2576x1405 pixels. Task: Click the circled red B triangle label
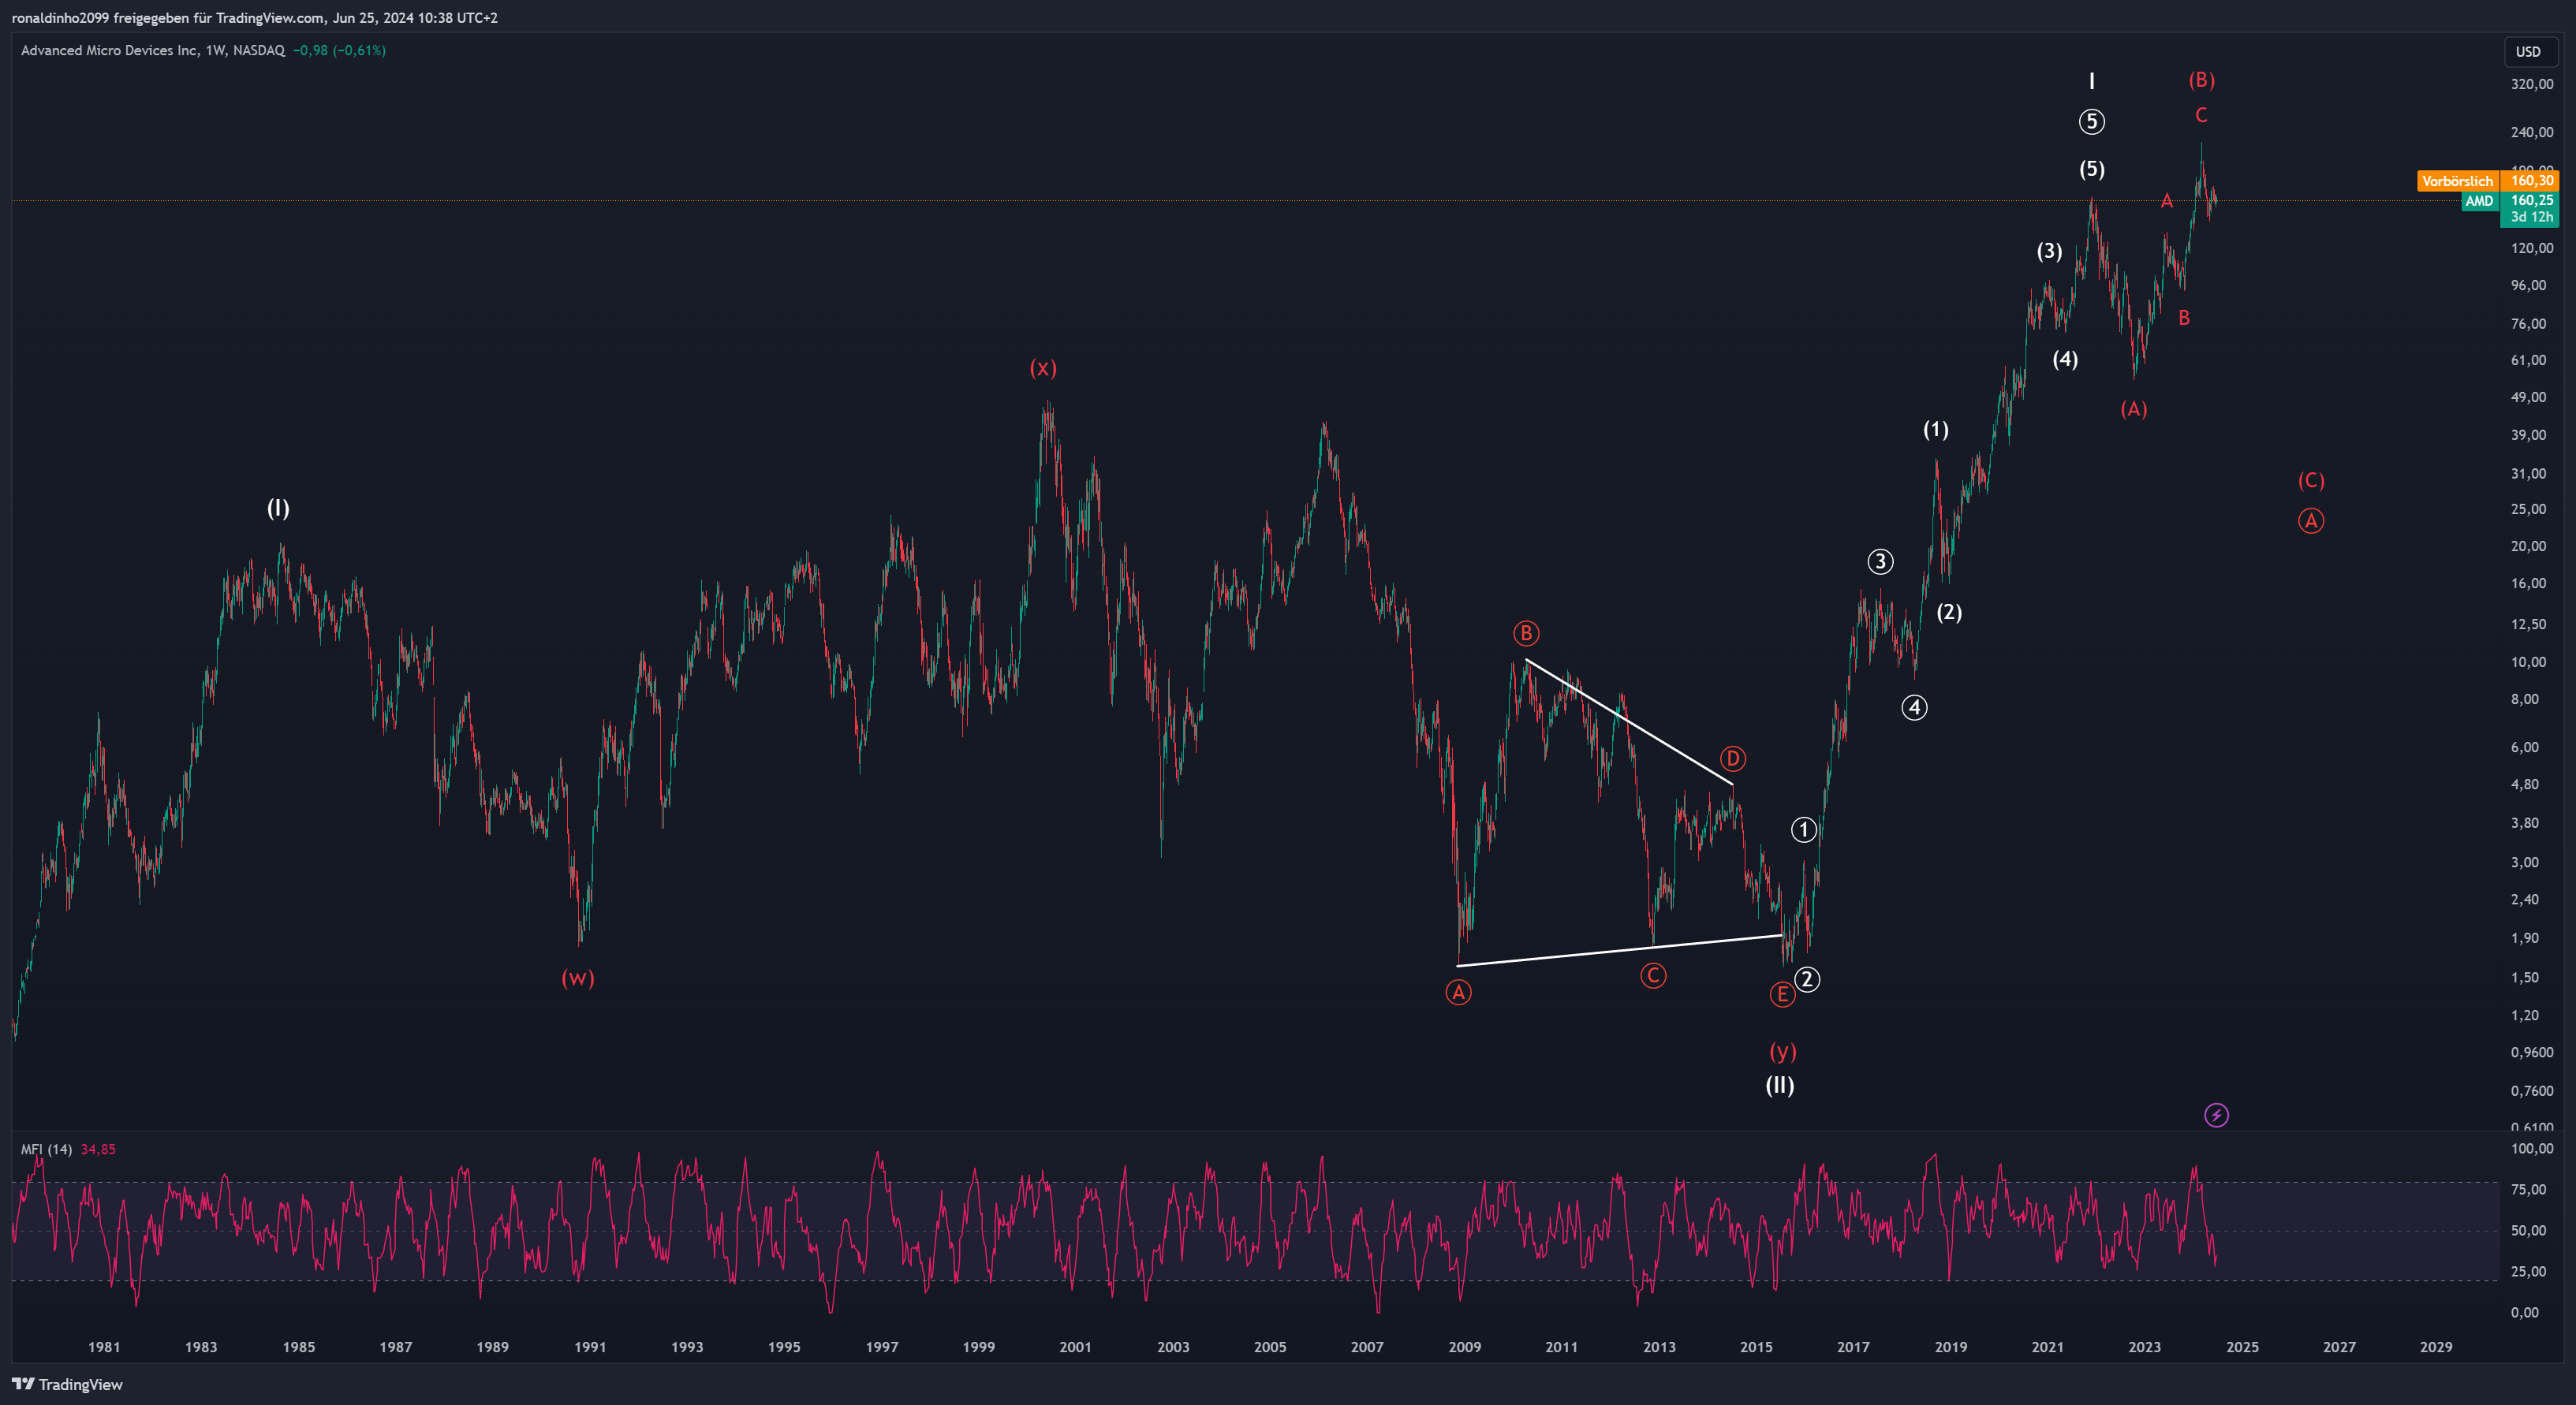point(1526,632)
